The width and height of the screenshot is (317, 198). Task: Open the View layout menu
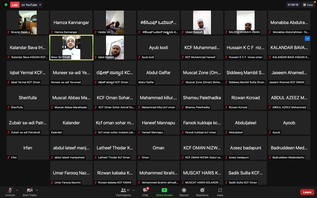(308, 5)
